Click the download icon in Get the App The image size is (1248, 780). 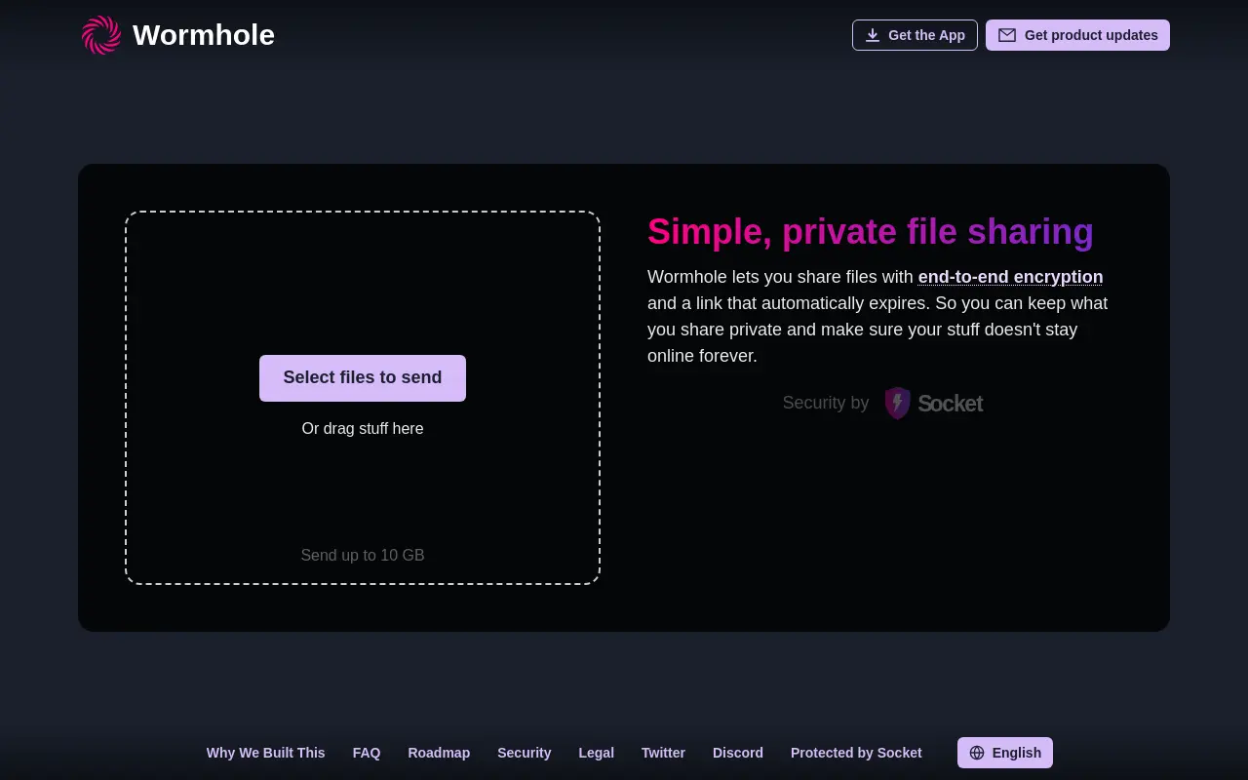(x=873, y=35)
